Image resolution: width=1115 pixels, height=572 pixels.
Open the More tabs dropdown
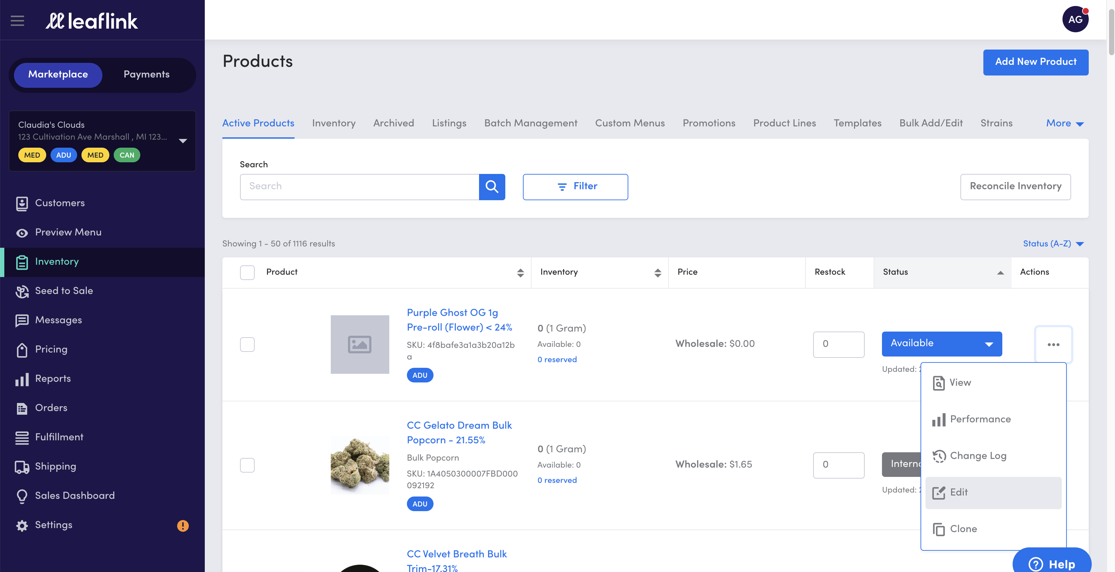pyautogui.click(x=1065, y=123)
